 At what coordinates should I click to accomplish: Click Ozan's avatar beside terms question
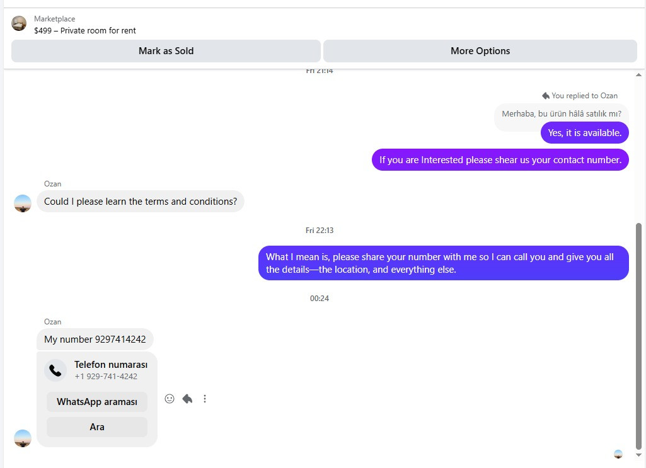coord(23,203)
